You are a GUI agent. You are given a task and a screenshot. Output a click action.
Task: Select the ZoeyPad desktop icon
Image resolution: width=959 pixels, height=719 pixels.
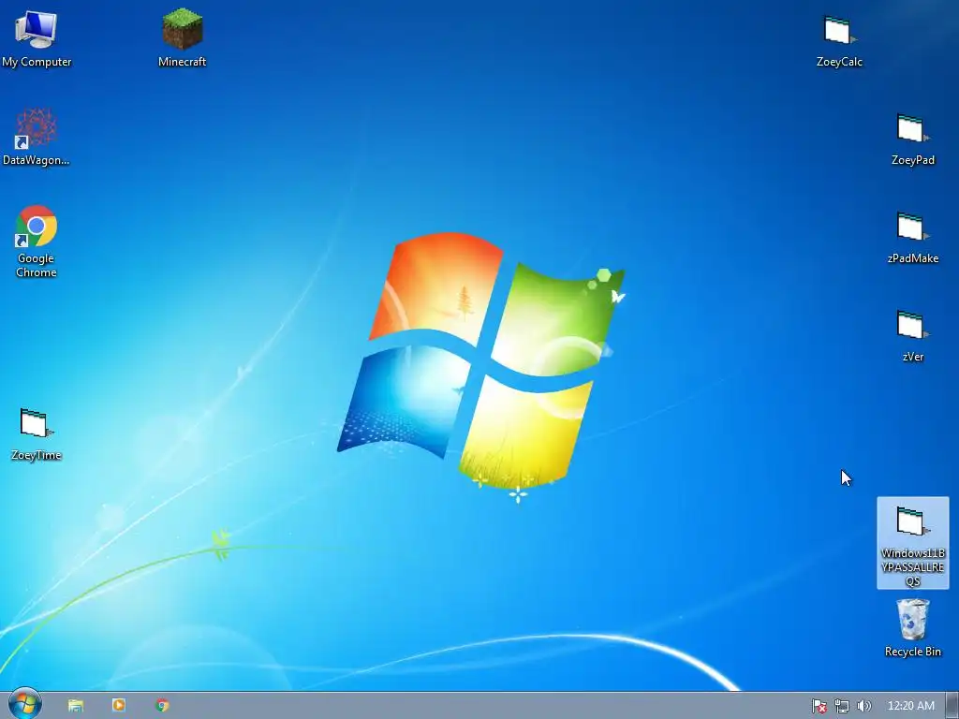pyautogui.click(x=912, y=139)
